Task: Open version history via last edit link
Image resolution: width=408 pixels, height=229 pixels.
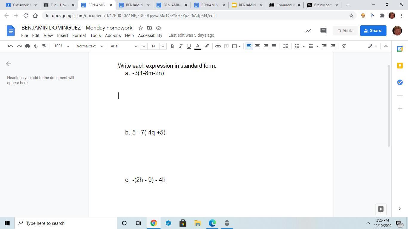Action: click(x=191, y=35)
